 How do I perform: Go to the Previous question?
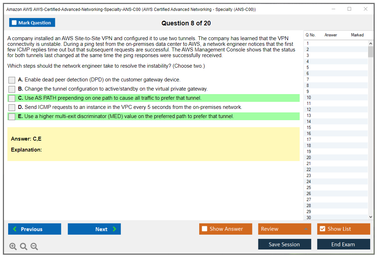point(35,229)
